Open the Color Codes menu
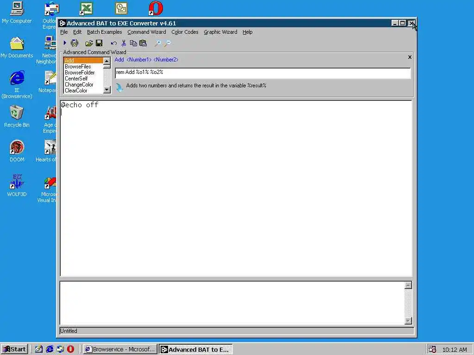474x355 pixels. [x=185, y=32]
